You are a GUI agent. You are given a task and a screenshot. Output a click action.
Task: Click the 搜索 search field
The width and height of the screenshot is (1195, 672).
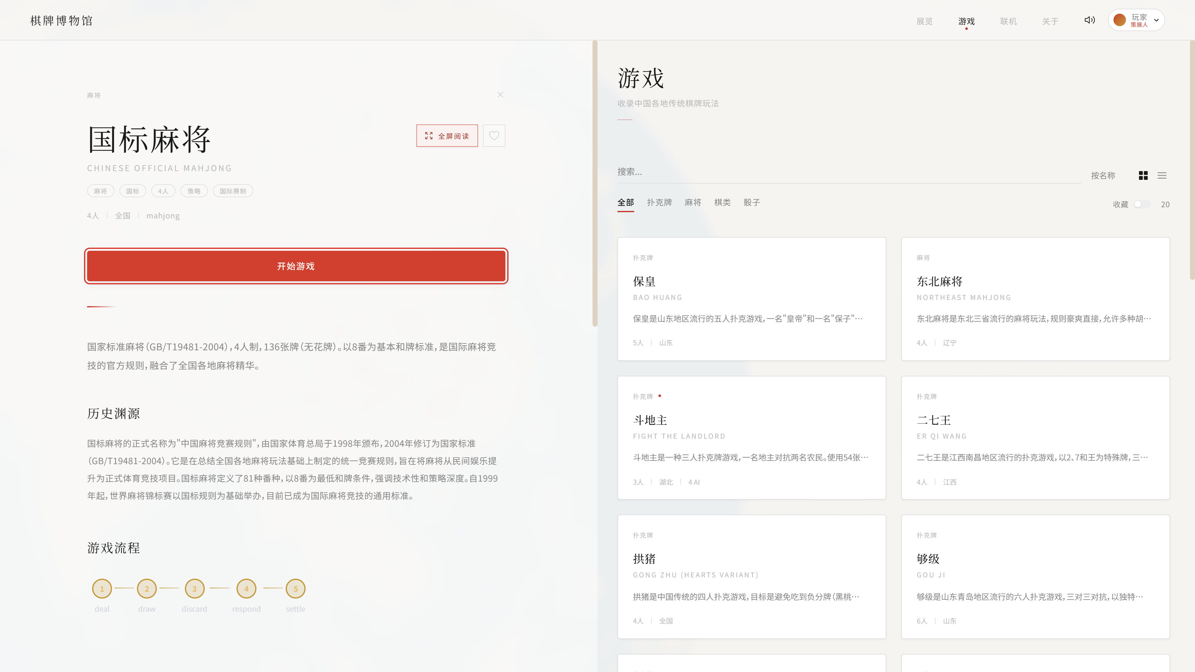tap(848, 172)
